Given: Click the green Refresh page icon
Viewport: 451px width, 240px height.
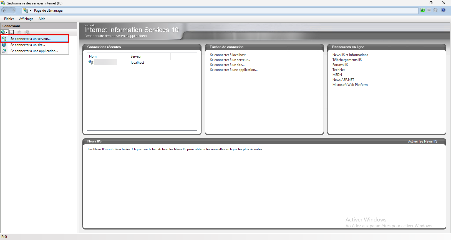Looking at the screenshot, I should tap(422, 10).
